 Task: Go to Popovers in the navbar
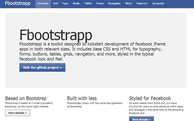[142, 4]
